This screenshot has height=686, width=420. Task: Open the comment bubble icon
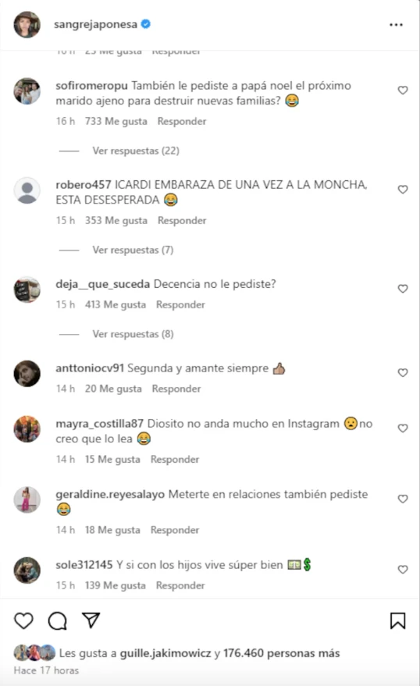(x=57, y=620)
